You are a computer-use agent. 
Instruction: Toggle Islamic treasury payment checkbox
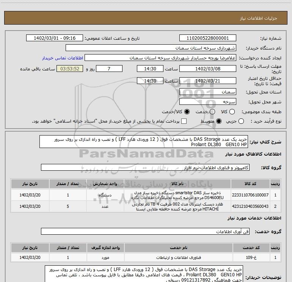click(184, 121)
